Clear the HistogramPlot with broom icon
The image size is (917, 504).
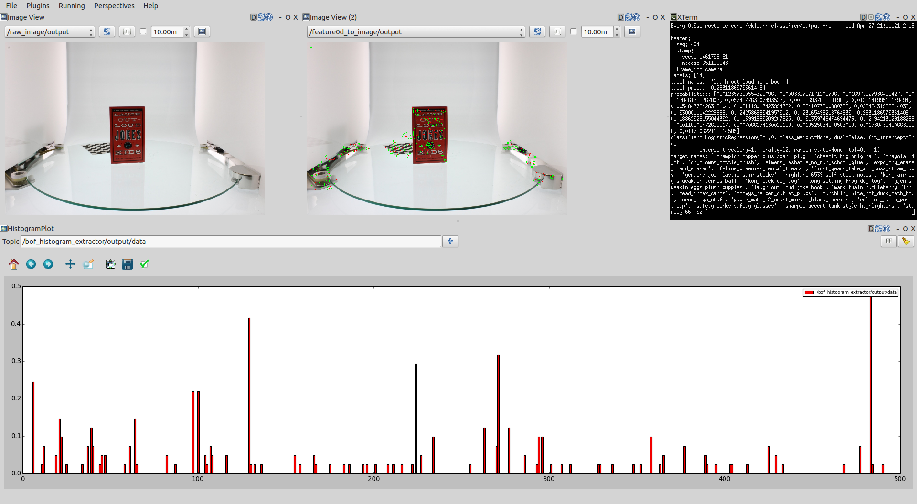(906, 241)
